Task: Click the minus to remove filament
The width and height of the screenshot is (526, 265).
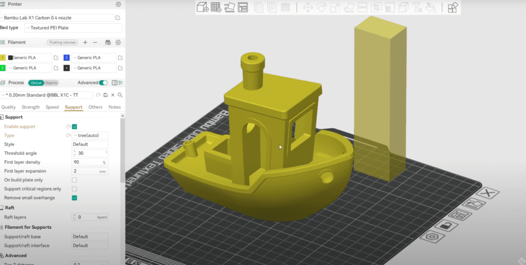Action: click(x=95, y=42)
